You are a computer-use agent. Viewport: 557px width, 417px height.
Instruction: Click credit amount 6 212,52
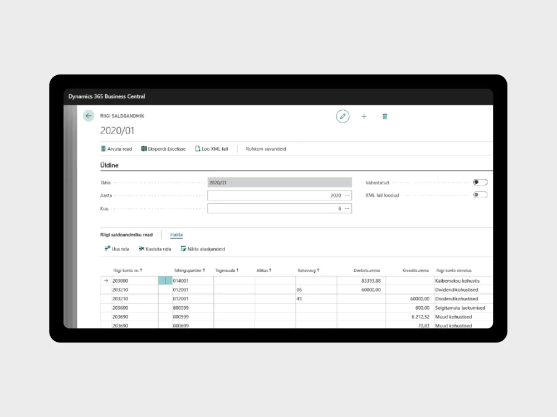pyautogui.click(x=410, y=317)
